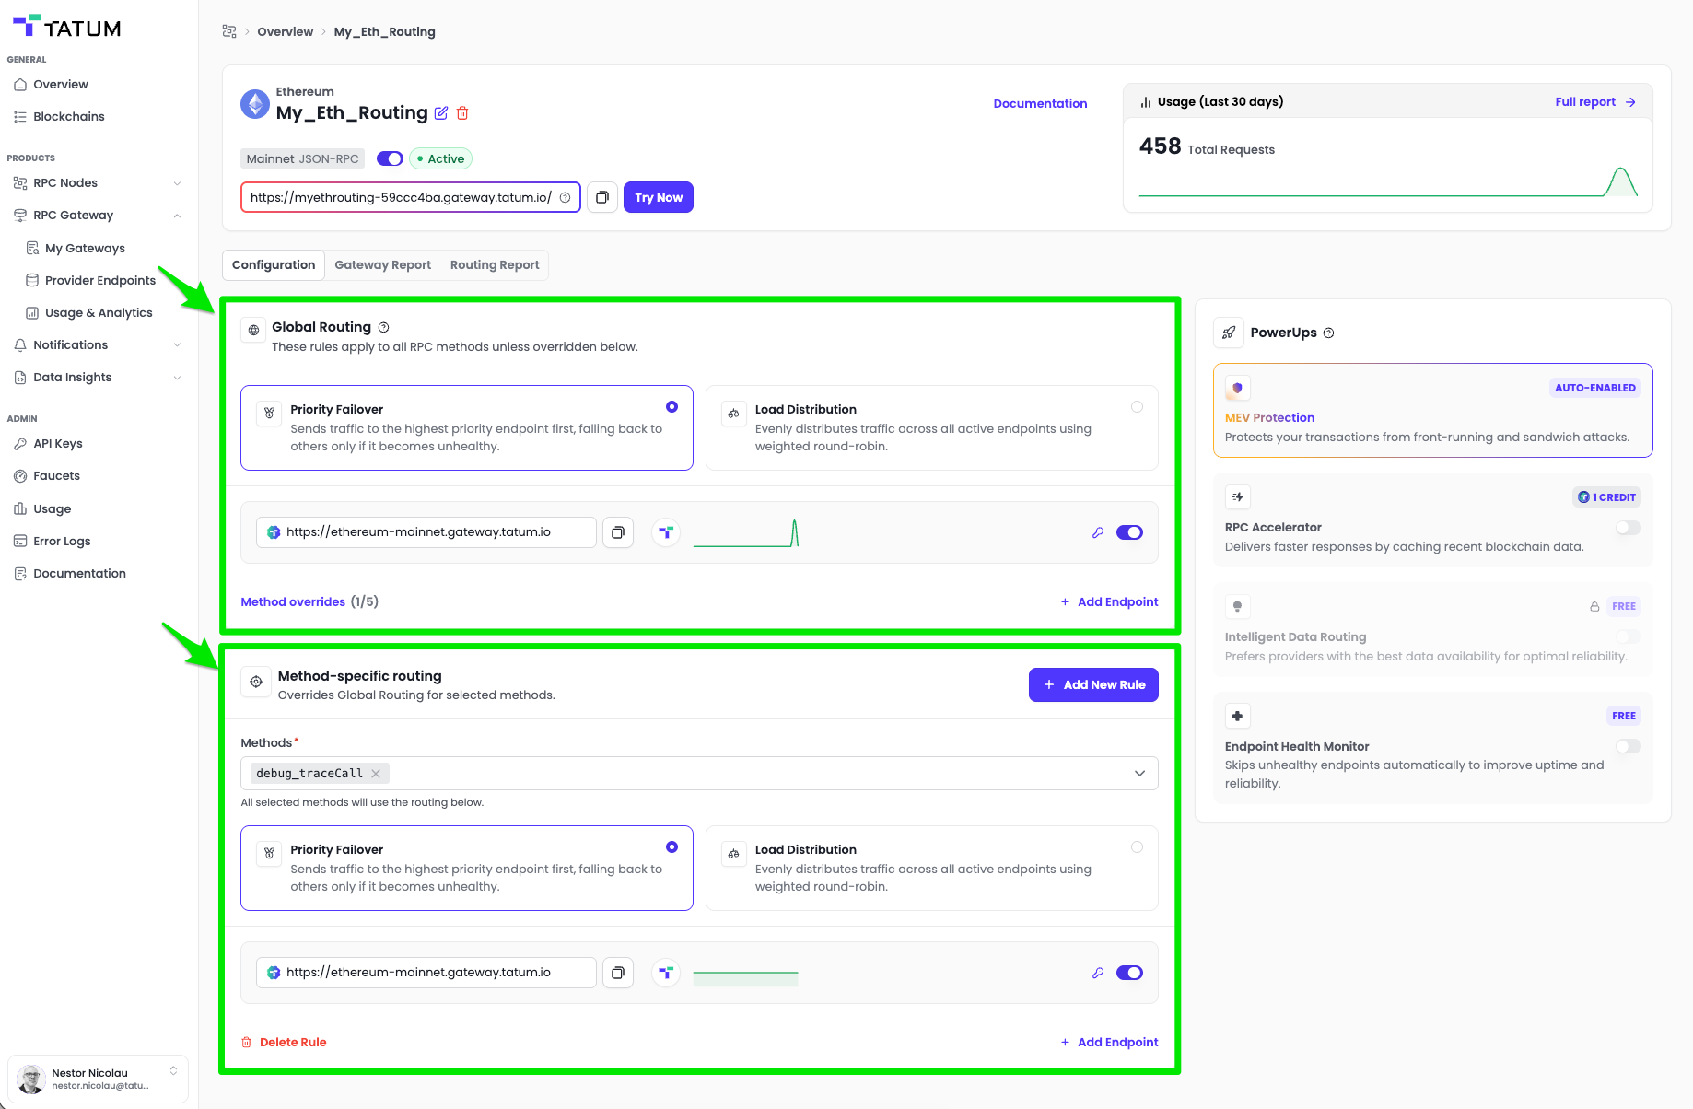Open API Keys in the sidebar

coord(58,443)
